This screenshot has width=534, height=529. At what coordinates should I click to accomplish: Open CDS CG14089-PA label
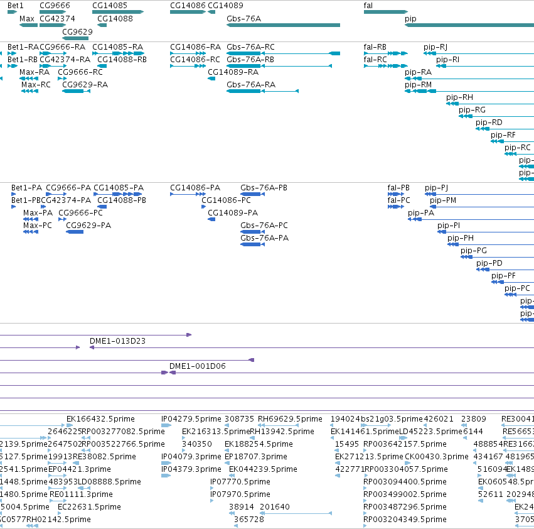click(233, 213)
